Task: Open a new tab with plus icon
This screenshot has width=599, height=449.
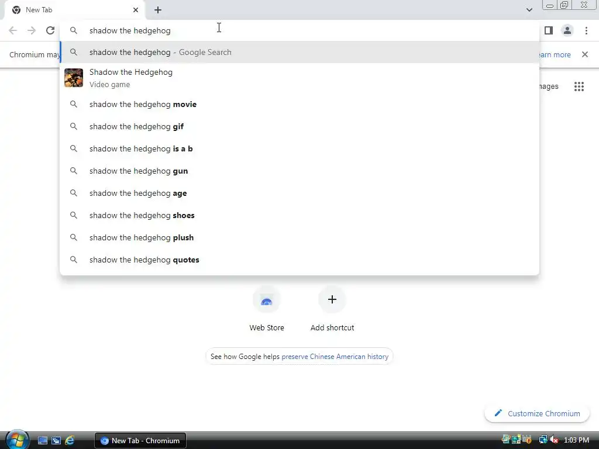Action: coord(158,10)
